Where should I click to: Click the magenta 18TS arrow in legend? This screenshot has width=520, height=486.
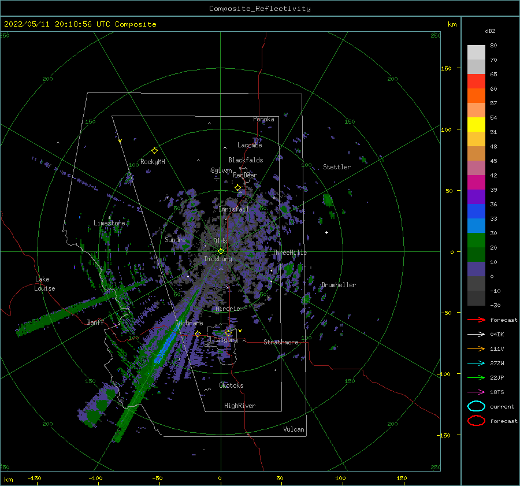[x=476, y=392]
